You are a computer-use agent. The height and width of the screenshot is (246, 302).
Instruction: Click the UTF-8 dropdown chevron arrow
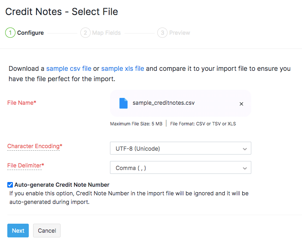tap(245, 149)
